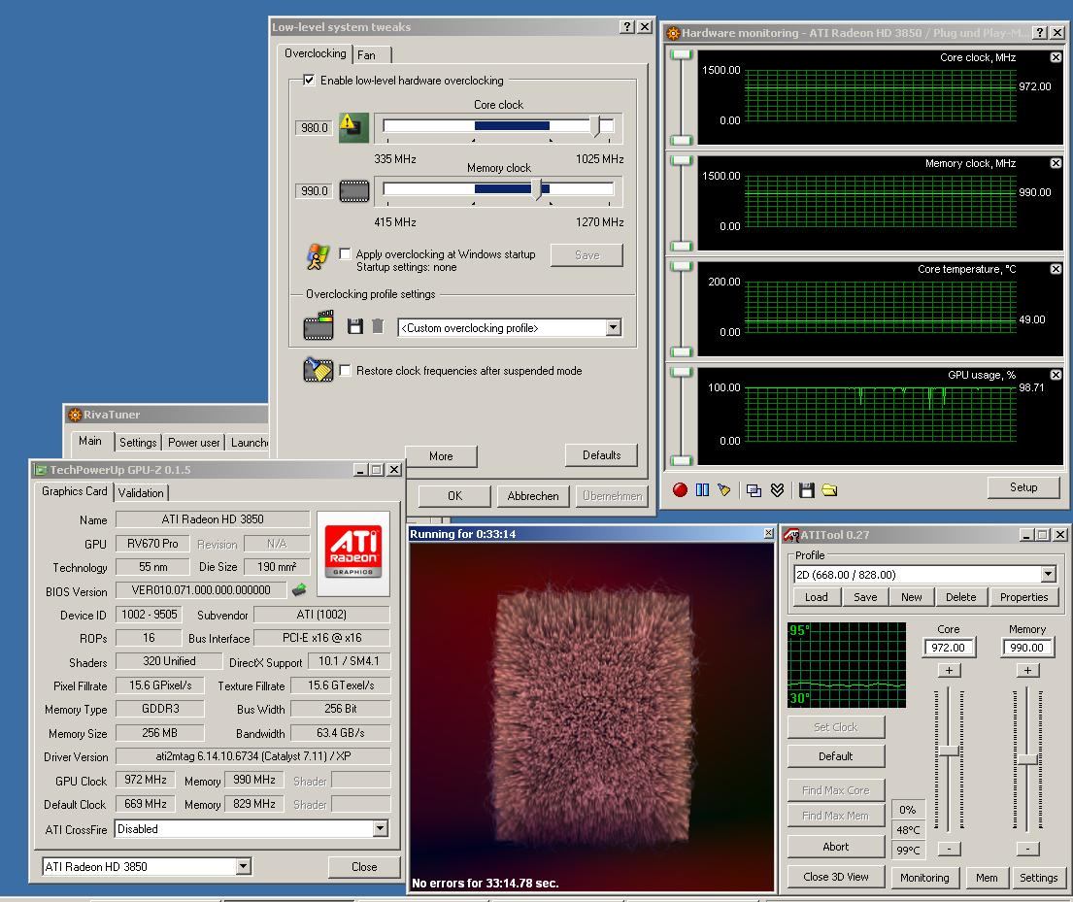This screenshot has width=1073, height=902.
Task: Open ATITool Settings
Action: [1038, 878]
